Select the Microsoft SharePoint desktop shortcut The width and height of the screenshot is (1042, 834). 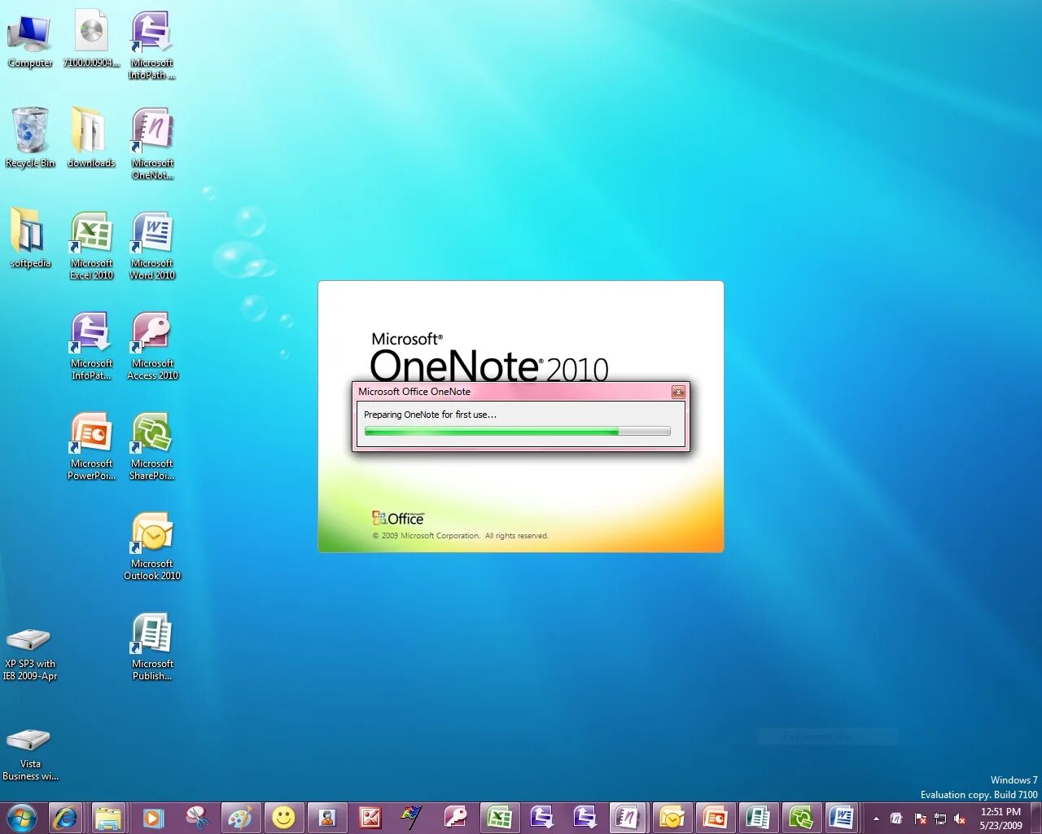152,446
